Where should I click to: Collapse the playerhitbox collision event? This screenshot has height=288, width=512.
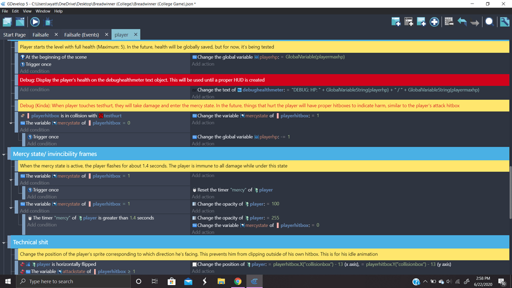coord(11,122)
